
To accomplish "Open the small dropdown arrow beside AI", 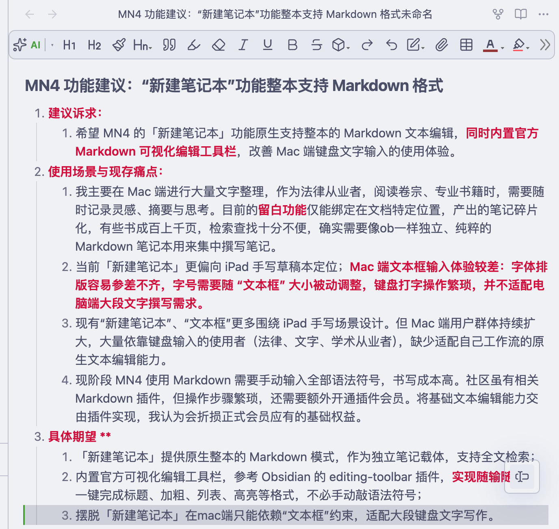I will point(52,45).
